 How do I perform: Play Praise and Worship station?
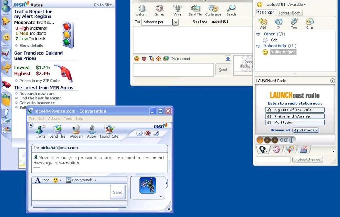(295, 116)
